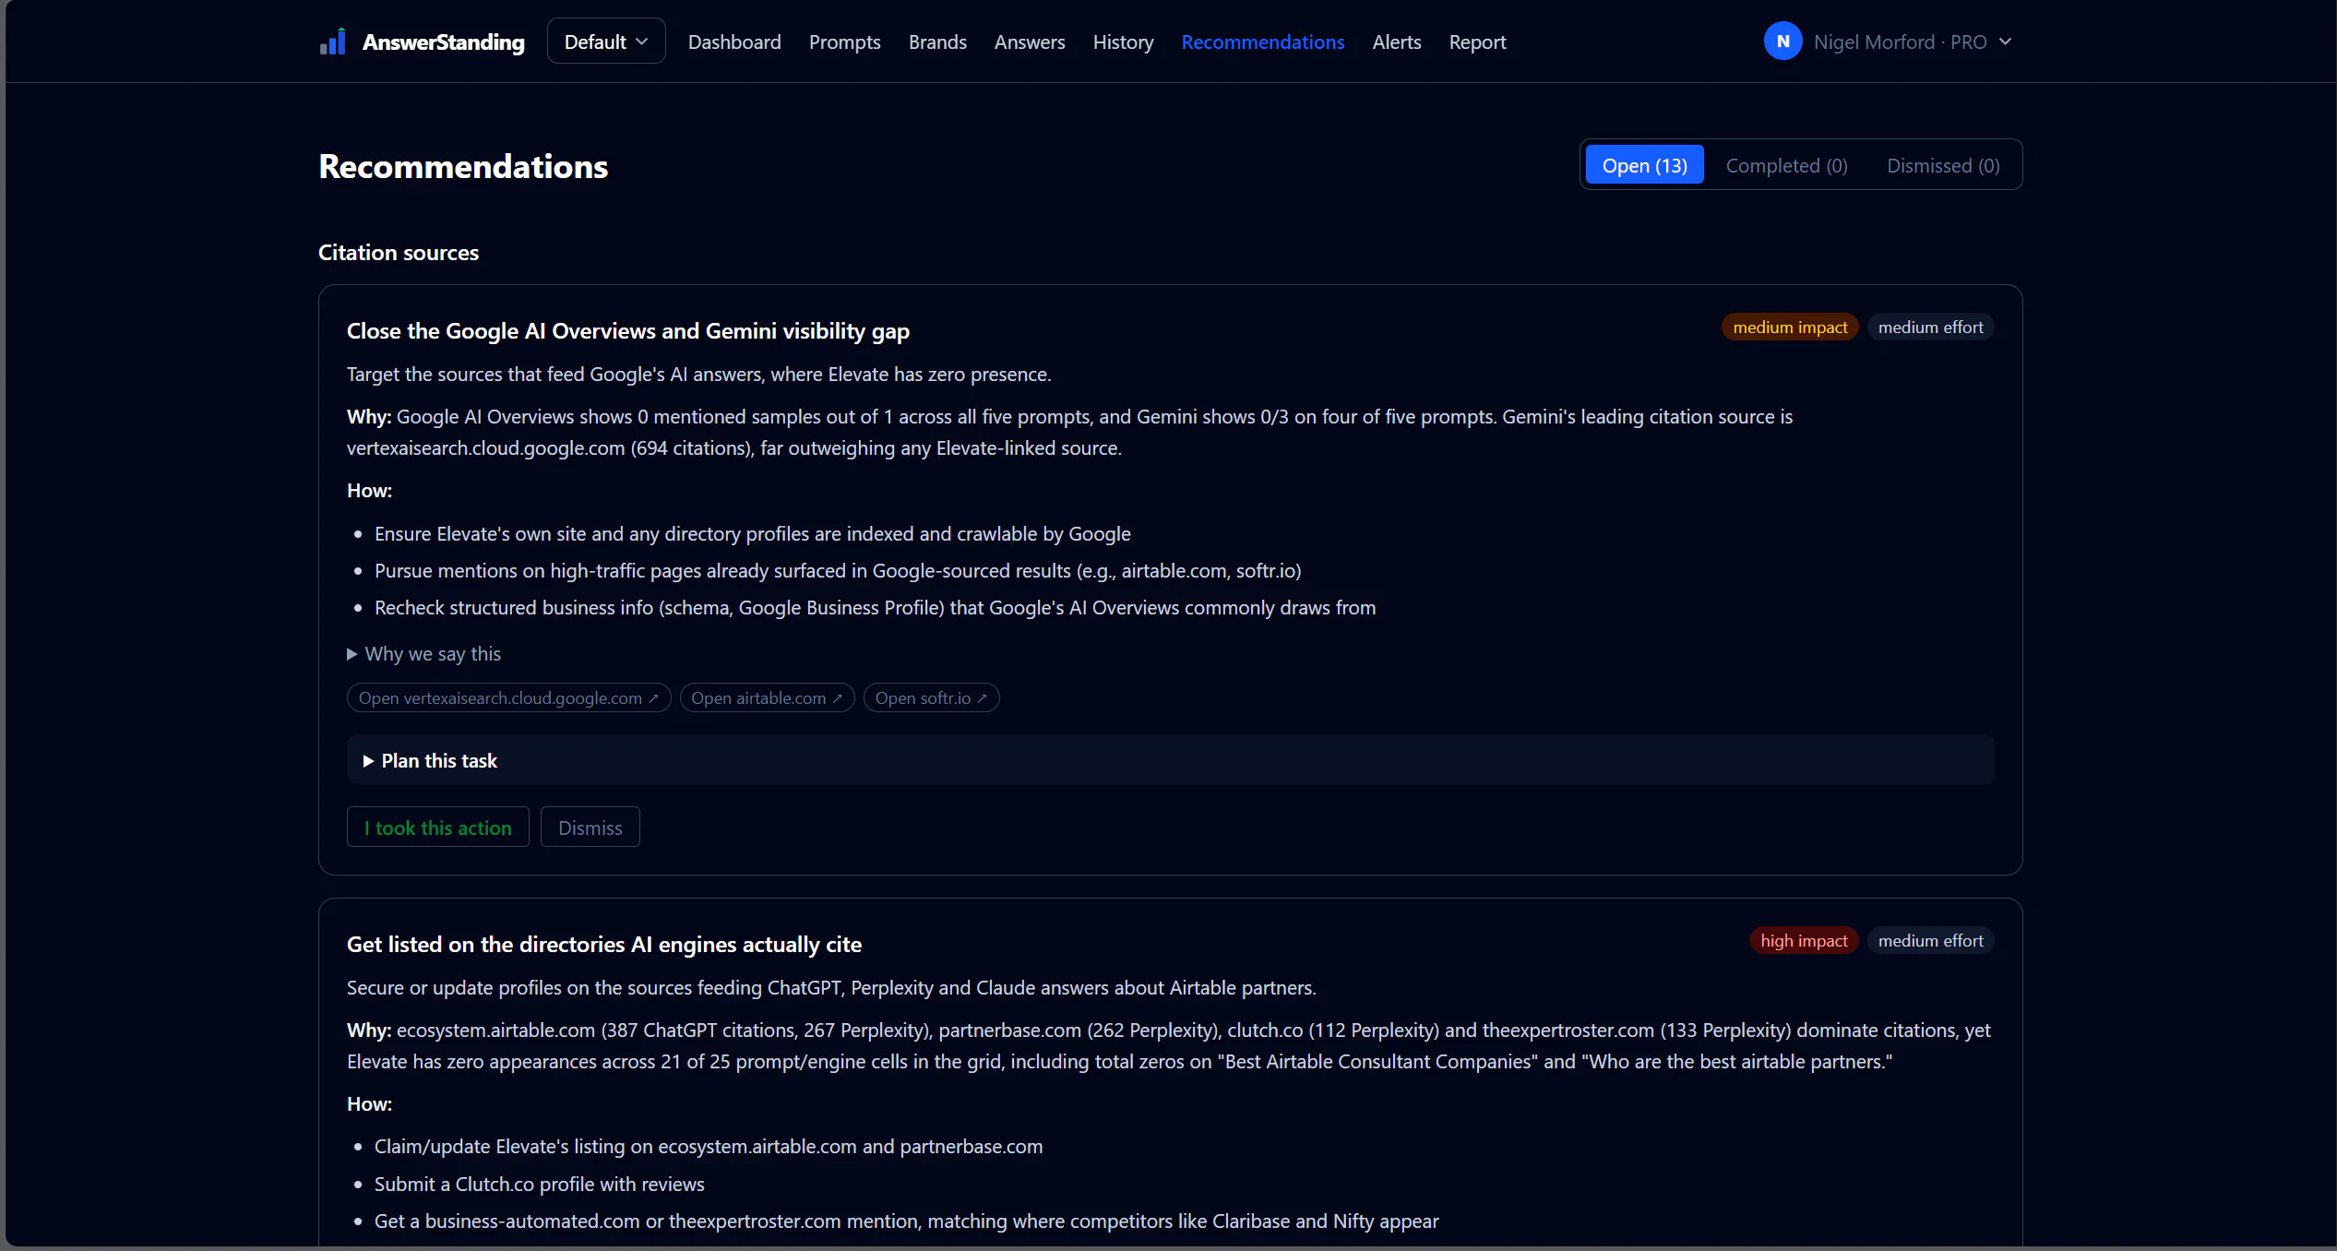Click the AnswerStanding bar chart logo icon
Viewport: 2337px width, 1251px height.
click(333, 42)
